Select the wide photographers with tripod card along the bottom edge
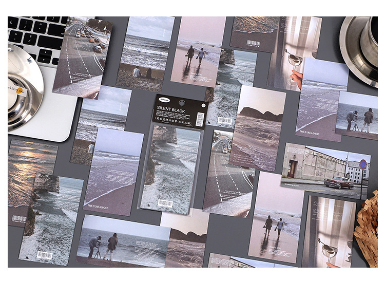This screenshot has width=385, height=281. (123, 241)
